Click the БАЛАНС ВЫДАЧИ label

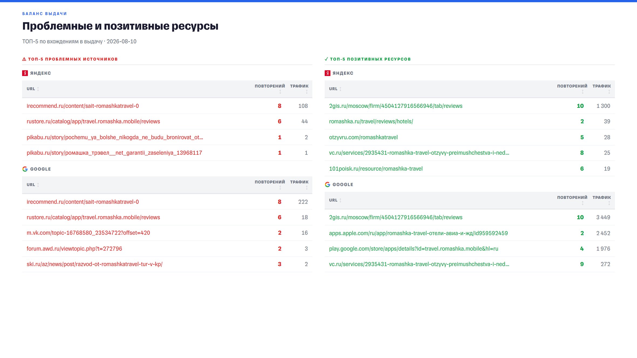(x=45, y=14)
